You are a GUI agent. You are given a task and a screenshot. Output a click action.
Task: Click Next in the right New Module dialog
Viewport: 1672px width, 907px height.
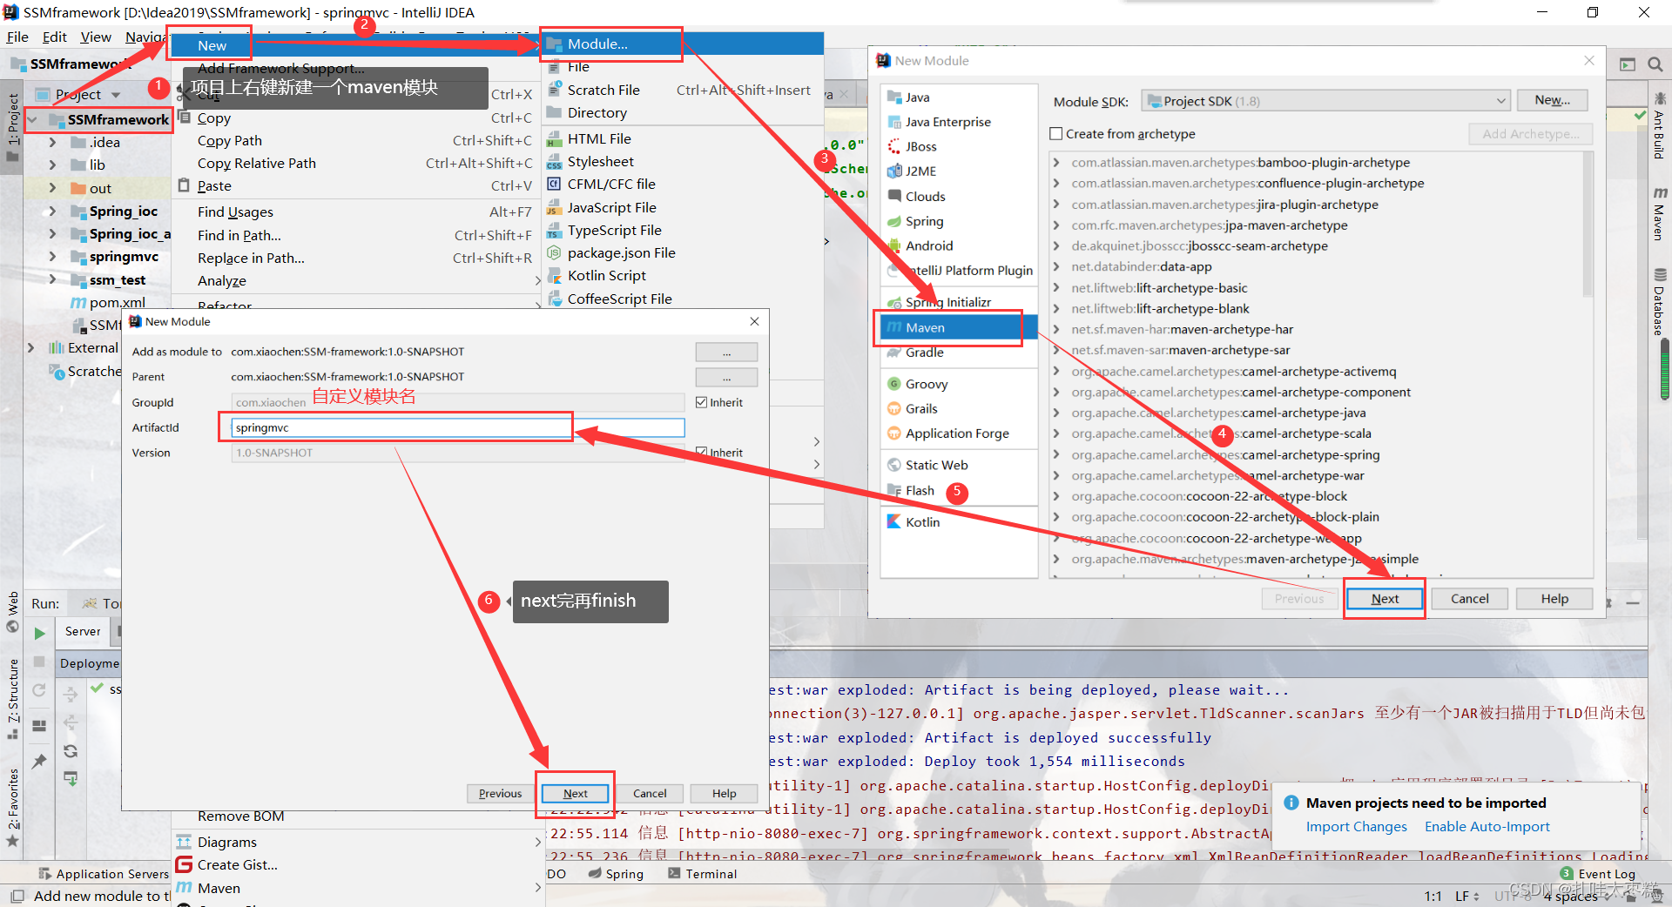pos(1385,599)
